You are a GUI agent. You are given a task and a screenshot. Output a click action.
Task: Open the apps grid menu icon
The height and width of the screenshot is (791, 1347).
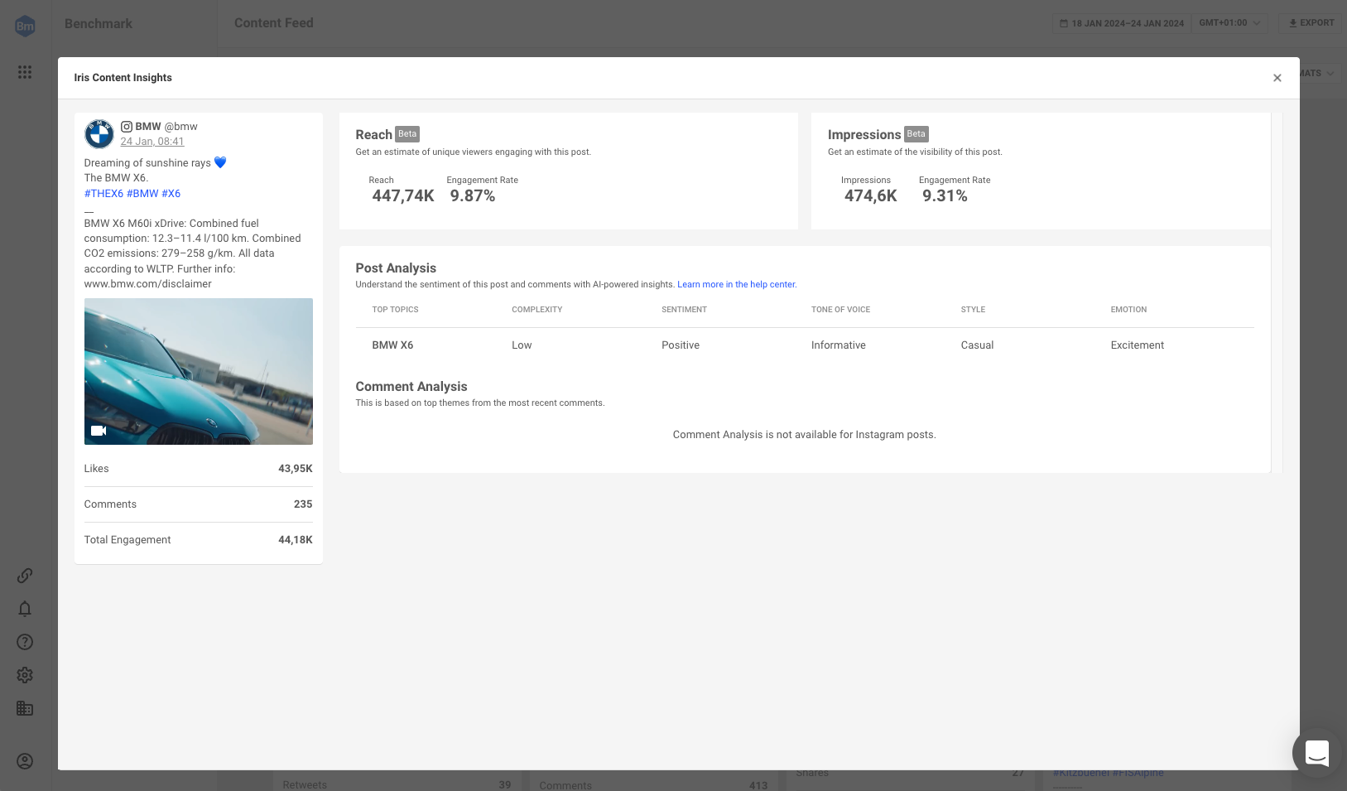pos(25,72)
